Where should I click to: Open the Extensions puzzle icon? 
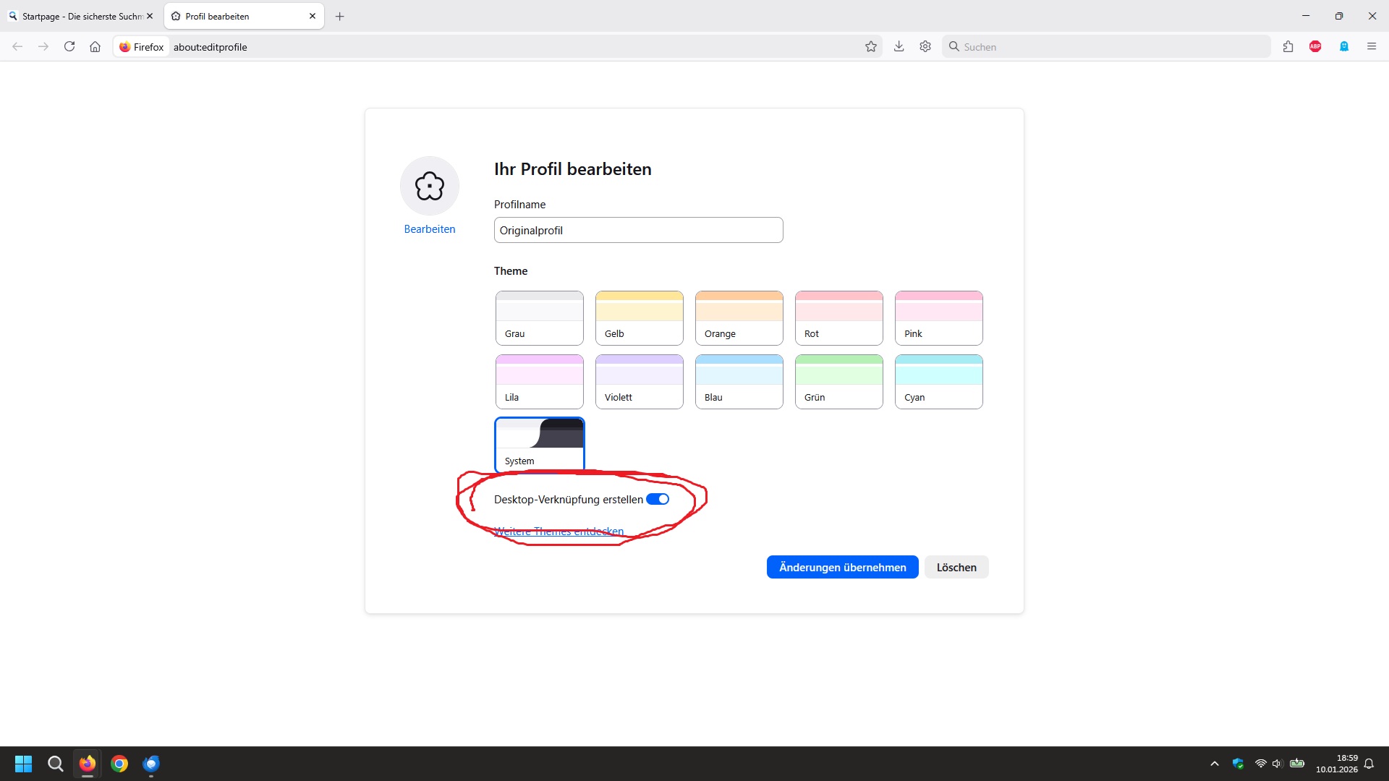click(x=1288, y=46)
